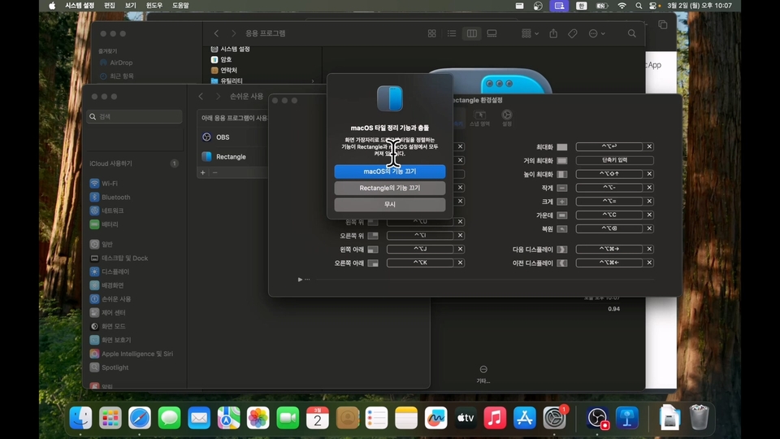
Task: Click the 복원 restore icon in Rectangle
Action: tap(561, 229)
